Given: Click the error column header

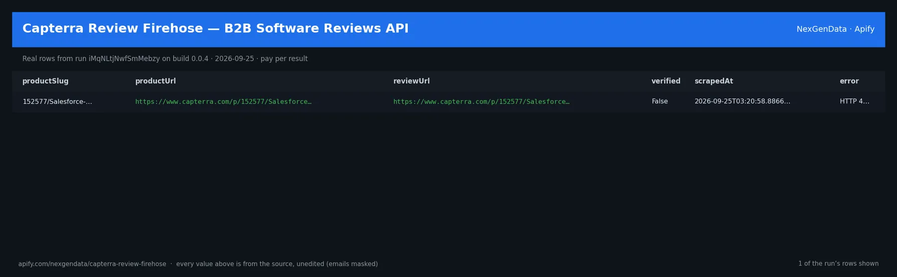Looking at the screenshot, I should coord(849,81).
